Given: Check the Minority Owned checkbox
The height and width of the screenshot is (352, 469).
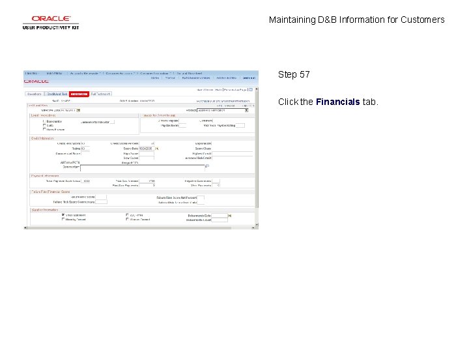Looking at the screenshot, I should [63, 219].
